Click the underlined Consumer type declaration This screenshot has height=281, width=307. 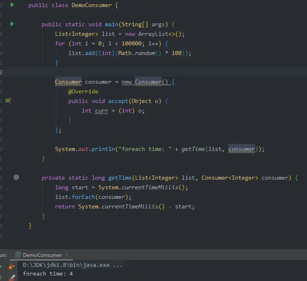68,82
